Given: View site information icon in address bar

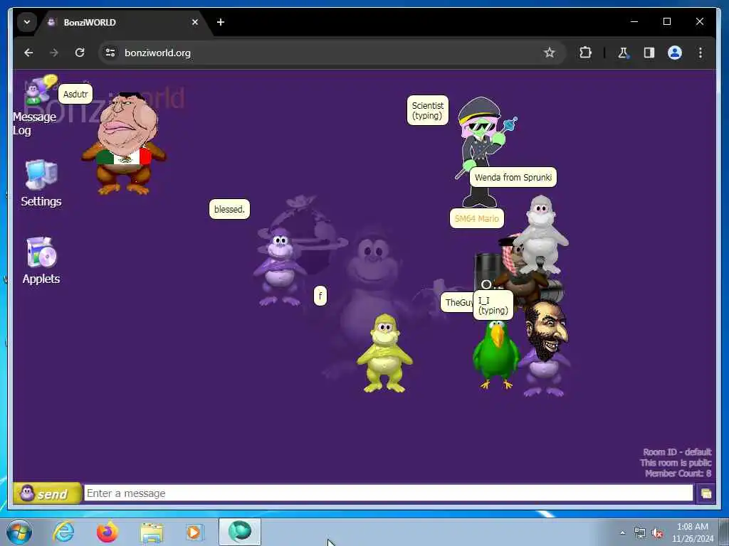Looking at the screenshot, I should pyautogui.click(x=110, y=53).
